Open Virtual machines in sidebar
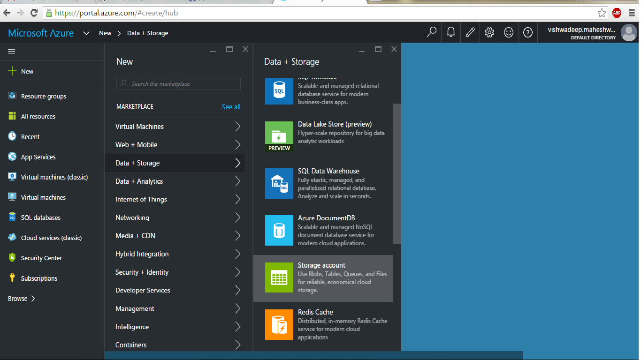This screenshot has width=641, height=360. click(43, 197)
